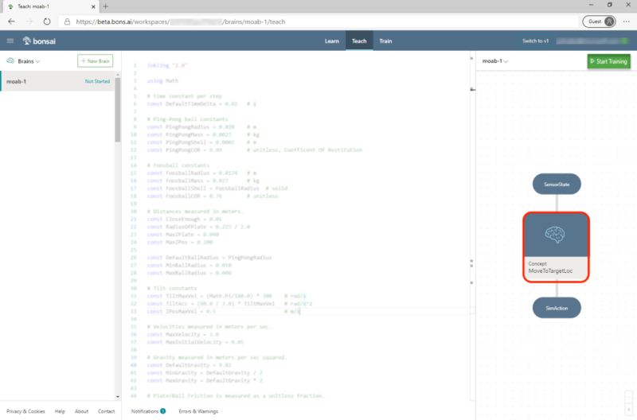This screenshot has width=637, height=420.
Task: View site lock information icon
Action: (67, 21)
